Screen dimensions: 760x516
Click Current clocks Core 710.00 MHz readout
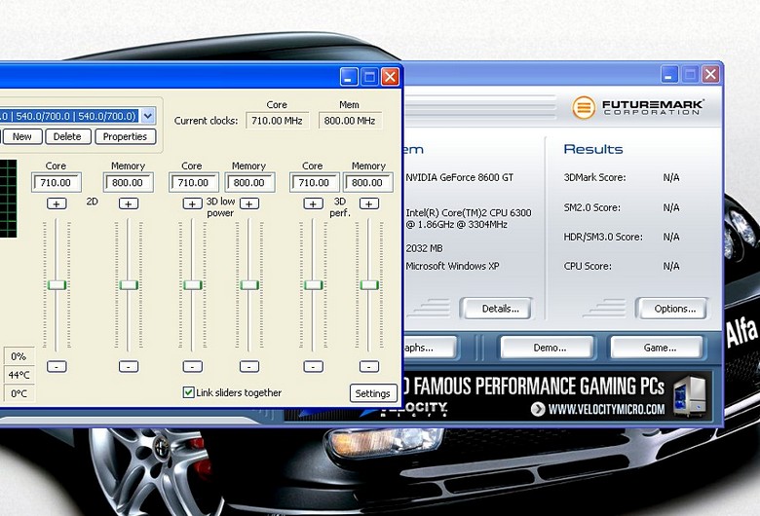click(278, 121)
